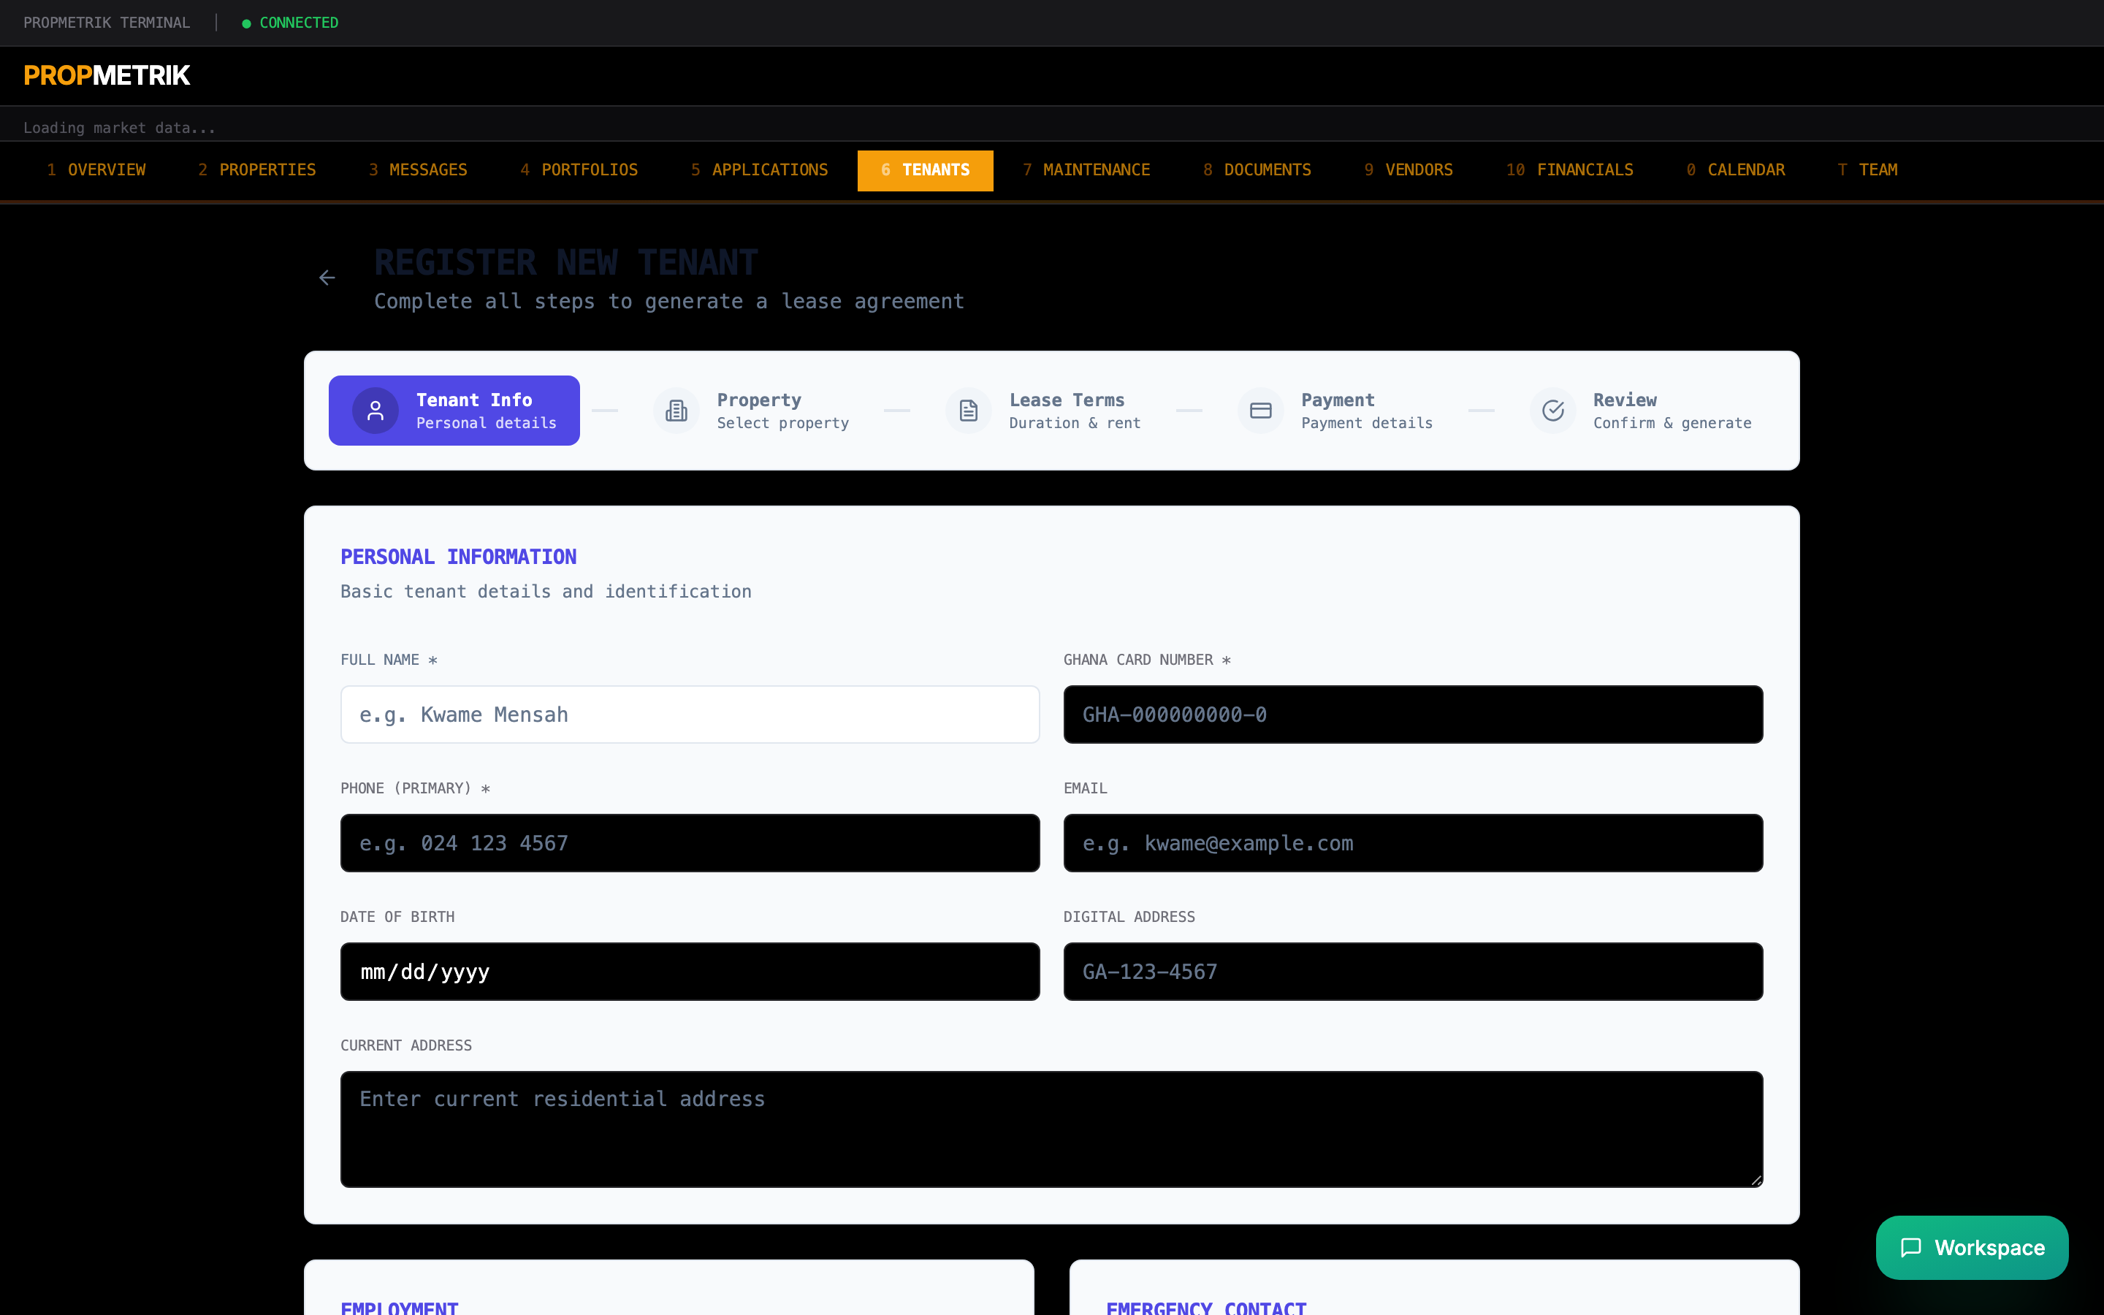Click the Current Address textarea resize handle
The height and width of the screenshot is (1315, 2104).
point(1756,1179)
